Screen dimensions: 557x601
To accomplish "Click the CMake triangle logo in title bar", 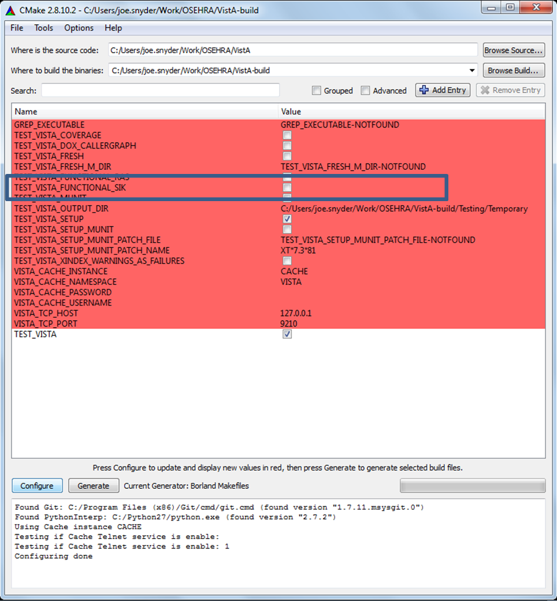I will click(x=10, y=10).
